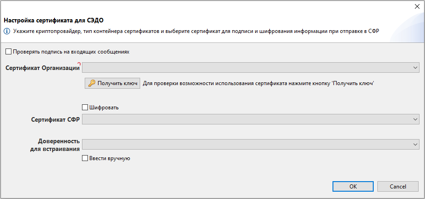This screenshot has width=425, height=199.
Task: Open the Сертификат СФР dropdown arrow
Action: (x=415, y=119)
